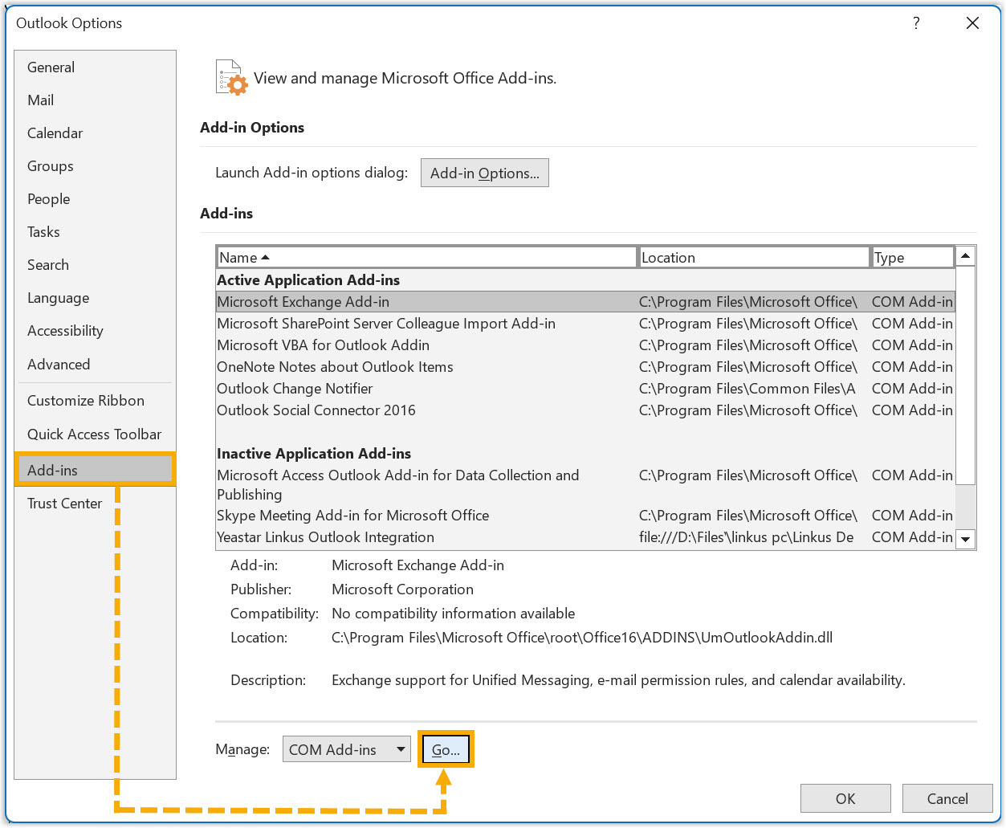Click the add-ins gear document icon

coord(231,78)
